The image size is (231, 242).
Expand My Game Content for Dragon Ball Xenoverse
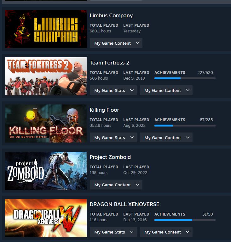166,232
